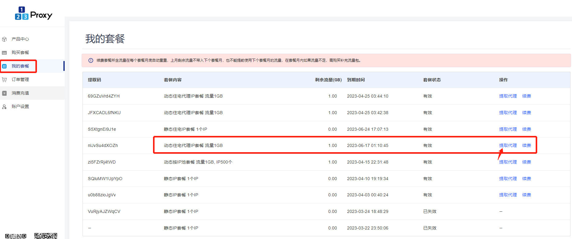Click 提取代理 for package nlJvSu4dXOZh

[x=508, y=145]
